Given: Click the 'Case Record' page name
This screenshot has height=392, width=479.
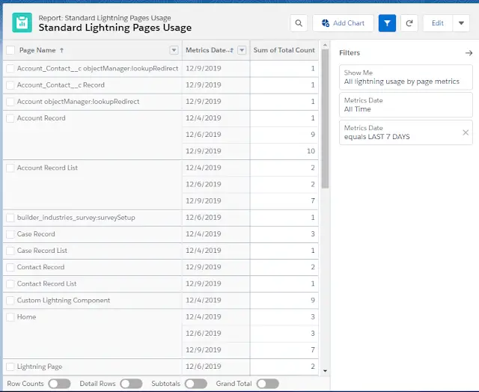Looking at the screenshot, I should pyautogui.click(x=36, y=234).
